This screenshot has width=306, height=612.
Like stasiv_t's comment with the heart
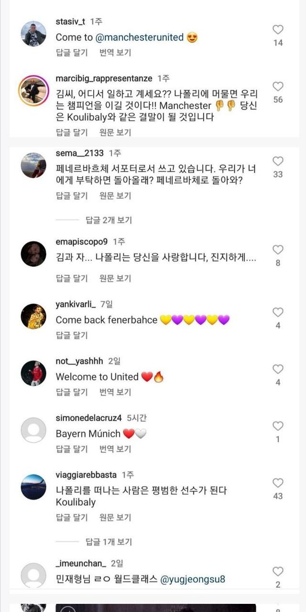click(278, 30)
